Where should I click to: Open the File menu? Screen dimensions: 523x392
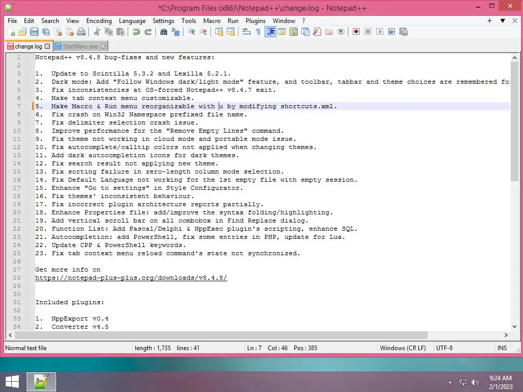[12, 20]
